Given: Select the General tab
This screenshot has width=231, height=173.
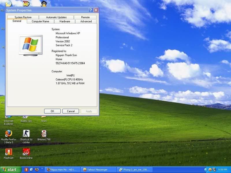Looking at the screenshot, I should 17,21.
